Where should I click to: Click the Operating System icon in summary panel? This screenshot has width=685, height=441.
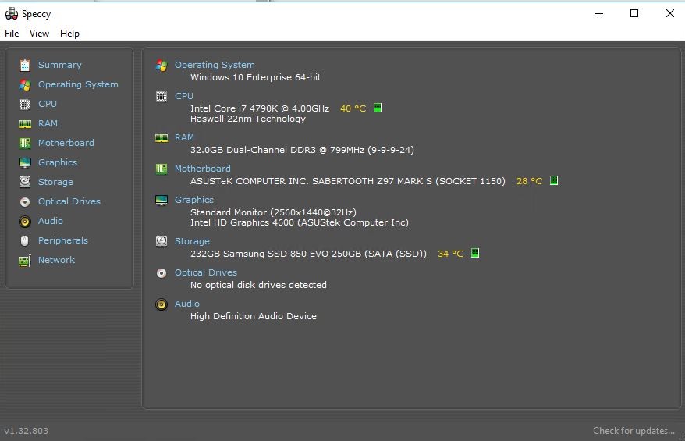[x=161, y=66]
